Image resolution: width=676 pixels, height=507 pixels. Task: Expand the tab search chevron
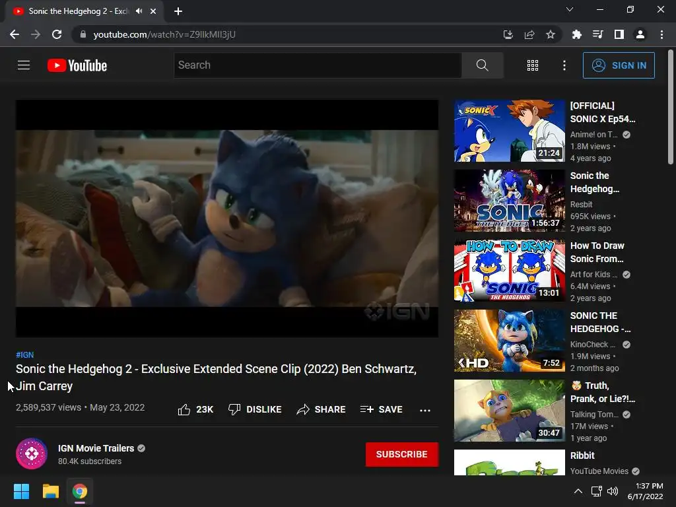coord(570,9)
